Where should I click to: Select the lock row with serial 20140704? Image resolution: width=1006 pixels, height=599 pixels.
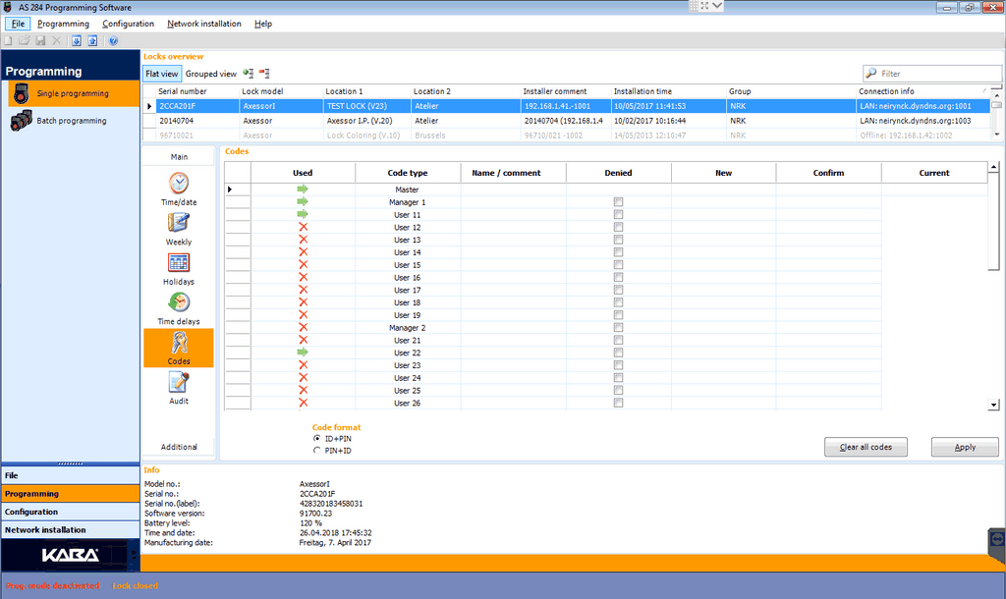tap(566, 121)
